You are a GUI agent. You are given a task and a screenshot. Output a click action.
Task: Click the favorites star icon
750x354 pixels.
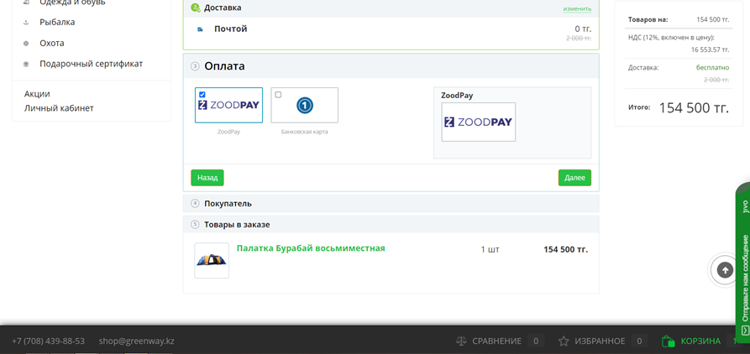(x=564, y=341)
